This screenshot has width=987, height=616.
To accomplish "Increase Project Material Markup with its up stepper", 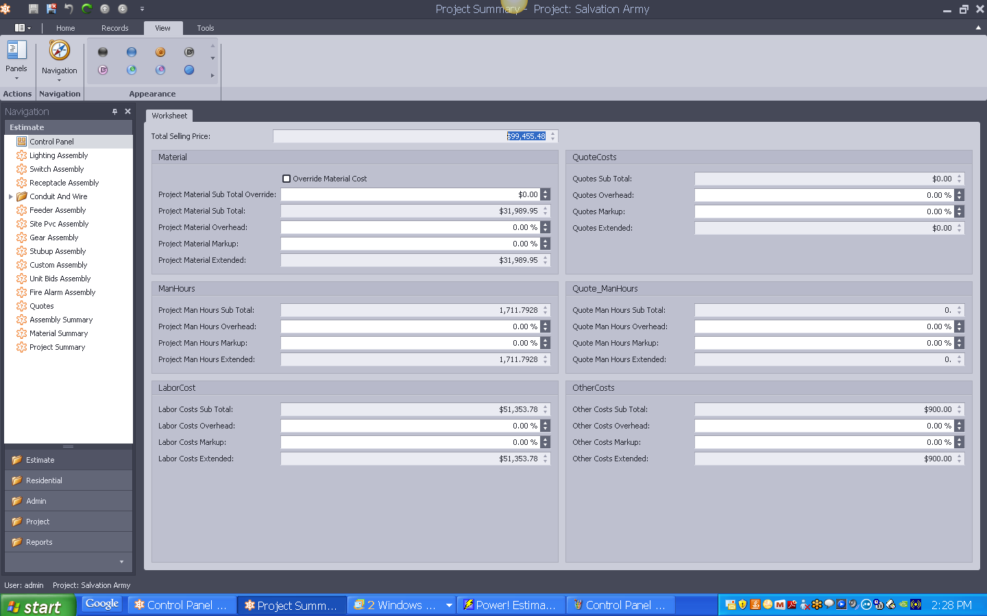I will [x=545, y=240].
